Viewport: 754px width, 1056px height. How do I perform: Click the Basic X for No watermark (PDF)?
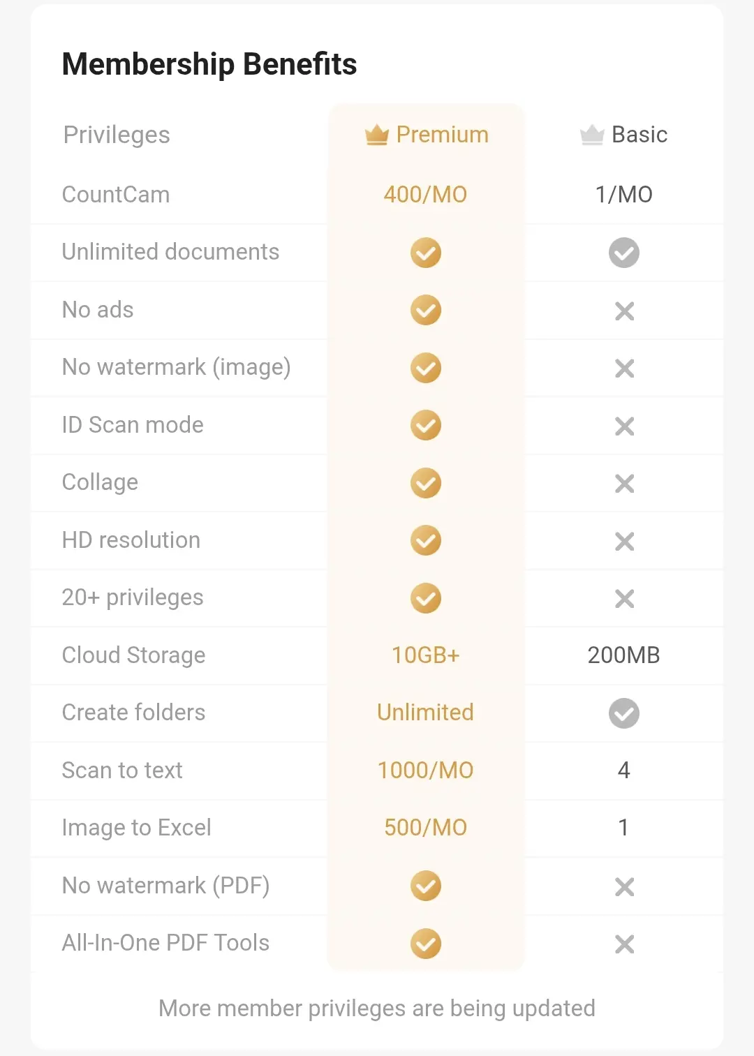(625, 887)
